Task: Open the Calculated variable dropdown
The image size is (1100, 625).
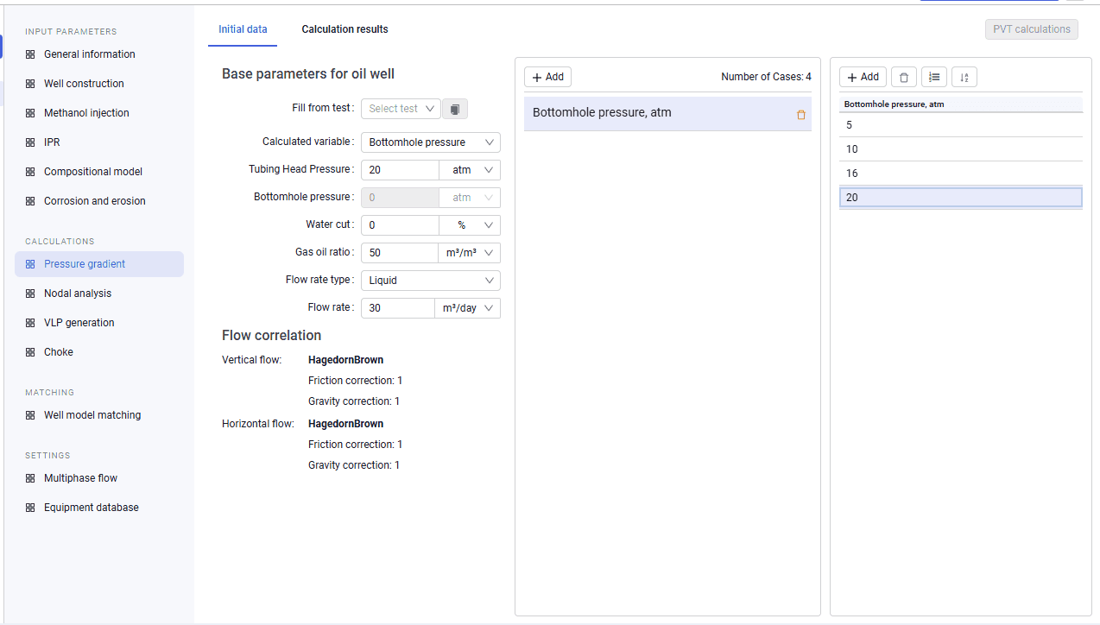Action: (430, 142)
